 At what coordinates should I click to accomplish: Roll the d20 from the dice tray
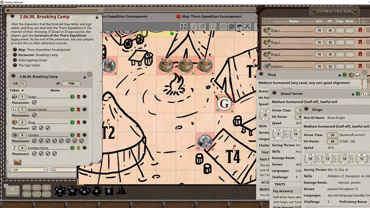60,191
